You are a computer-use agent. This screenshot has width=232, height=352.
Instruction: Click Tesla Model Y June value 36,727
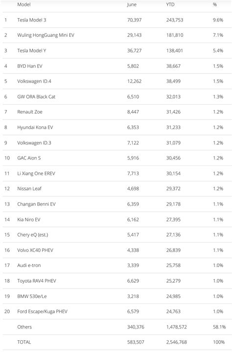coord(134,51)
